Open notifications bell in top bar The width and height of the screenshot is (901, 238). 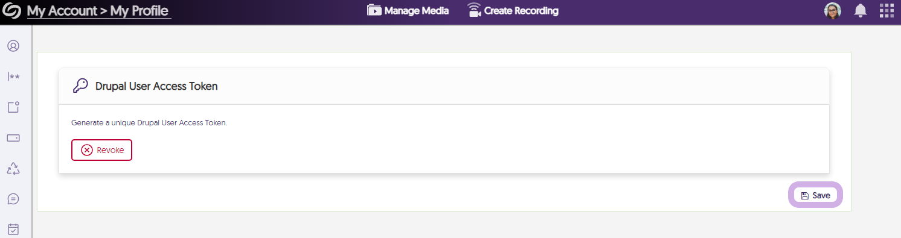pyautogui.click(x=860, y=11)
